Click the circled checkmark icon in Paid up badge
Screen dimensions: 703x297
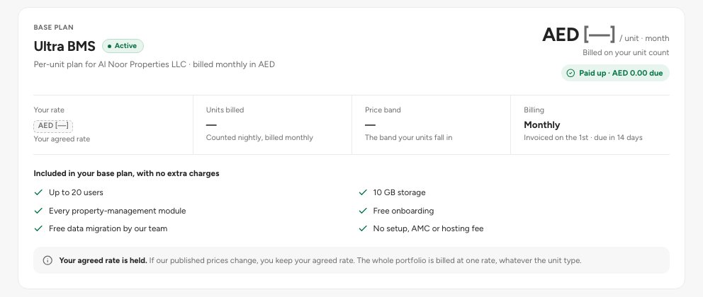570,73
